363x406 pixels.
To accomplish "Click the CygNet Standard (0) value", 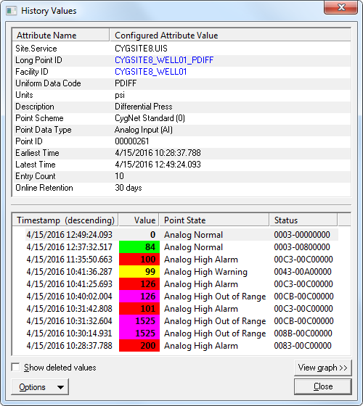I will [x=150, y=118].
